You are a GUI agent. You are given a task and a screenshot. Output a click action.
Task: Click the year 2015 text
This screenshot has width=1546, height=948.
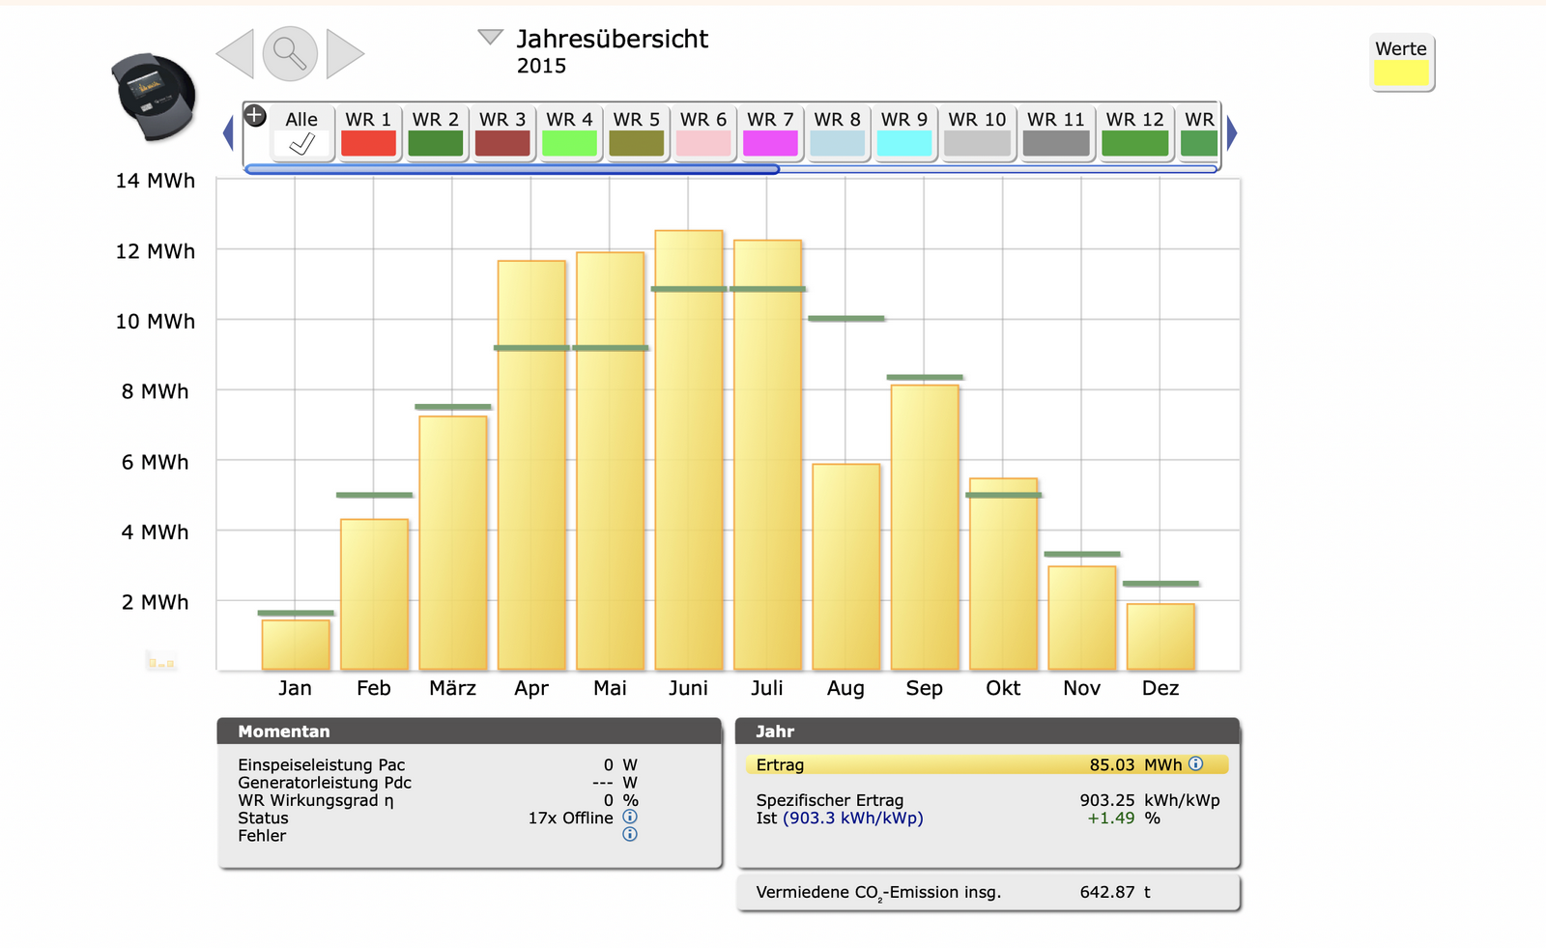pos(541,66)
